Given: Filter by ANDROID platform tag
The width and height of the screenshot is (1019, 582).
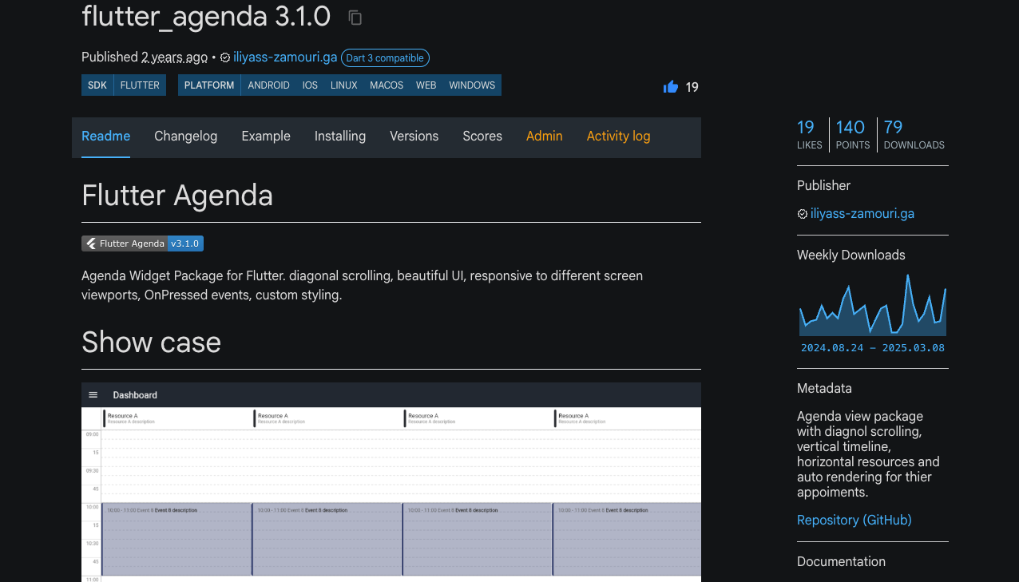Looking at the screenshot, I should point(268,85).
